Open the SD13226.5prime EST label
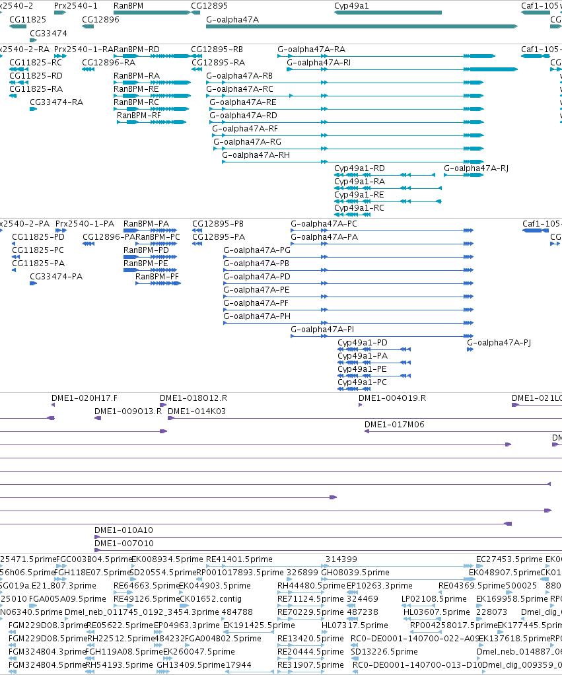Screen dimensions: 562x675 [x=384, y=652]
